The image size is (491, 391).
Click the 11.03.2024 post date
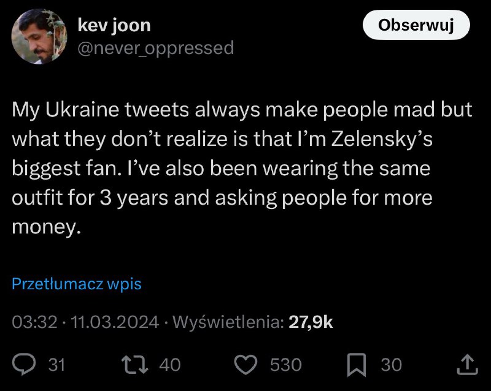(x=115, y=322)
